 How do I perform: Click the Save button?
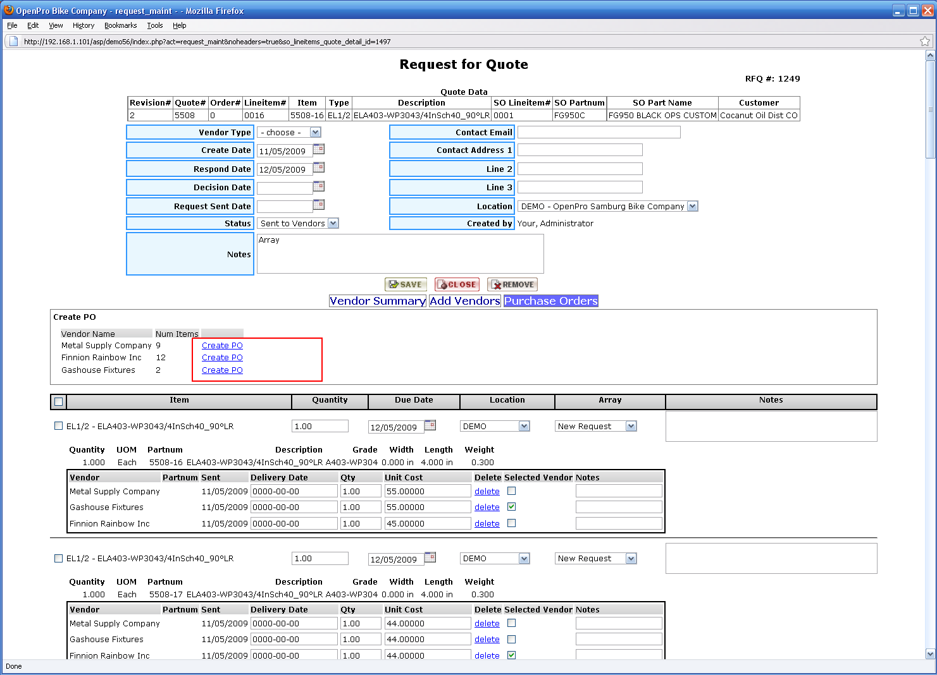coord(406,285)
